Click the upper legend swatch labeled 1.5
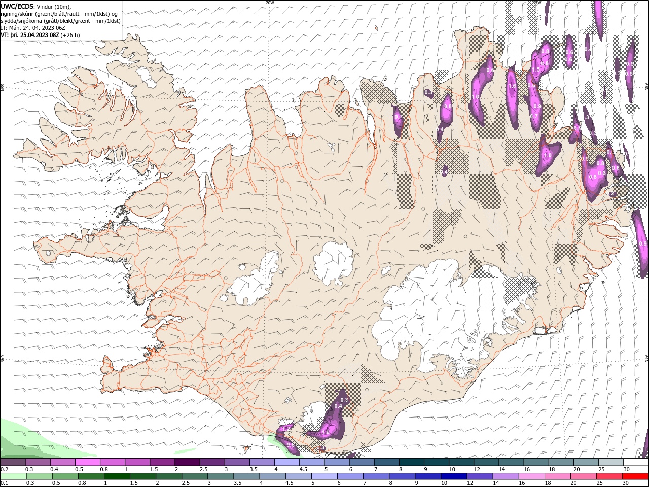The image size is (649, 487). pos(162,462)
